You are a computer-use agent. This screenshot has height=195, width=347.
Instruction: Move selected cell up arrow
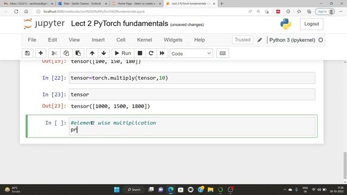92,53
